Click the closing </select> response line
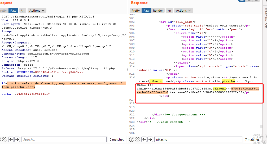The width and height of the screenshot is (267, 144). point(182,63)
